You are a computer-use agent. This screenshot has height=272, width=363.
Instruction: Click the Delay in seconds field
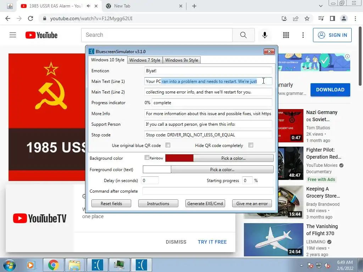[x=150, y=180]
